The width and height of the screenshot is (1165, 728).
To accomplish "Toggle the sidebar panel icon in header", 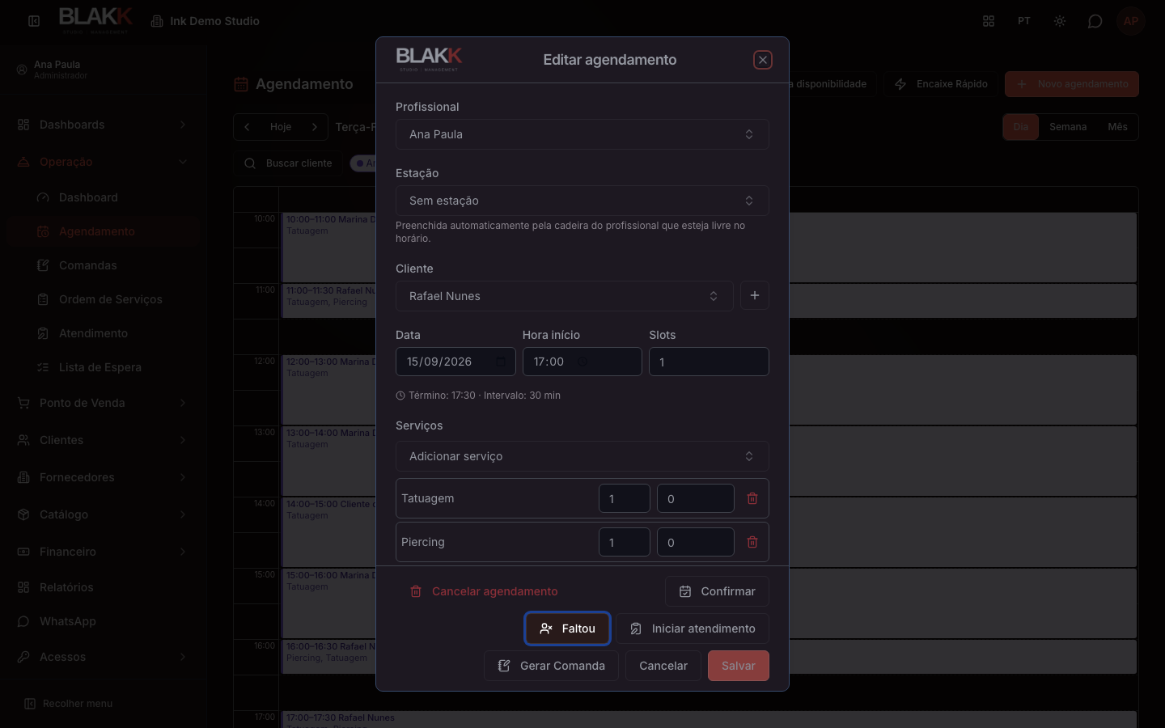I will click(34, 21).
